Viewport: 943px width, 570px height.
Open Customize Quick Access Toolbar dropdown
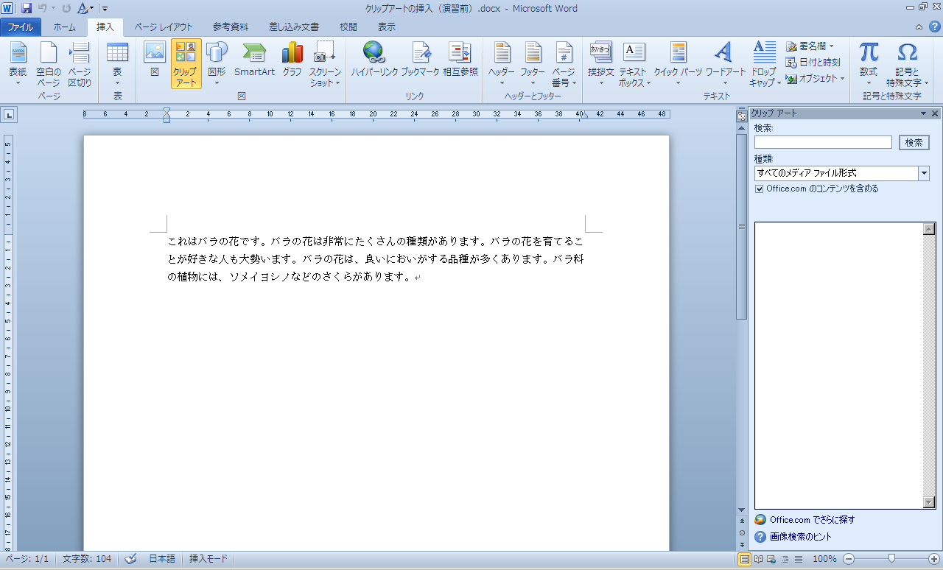(105, 9)
